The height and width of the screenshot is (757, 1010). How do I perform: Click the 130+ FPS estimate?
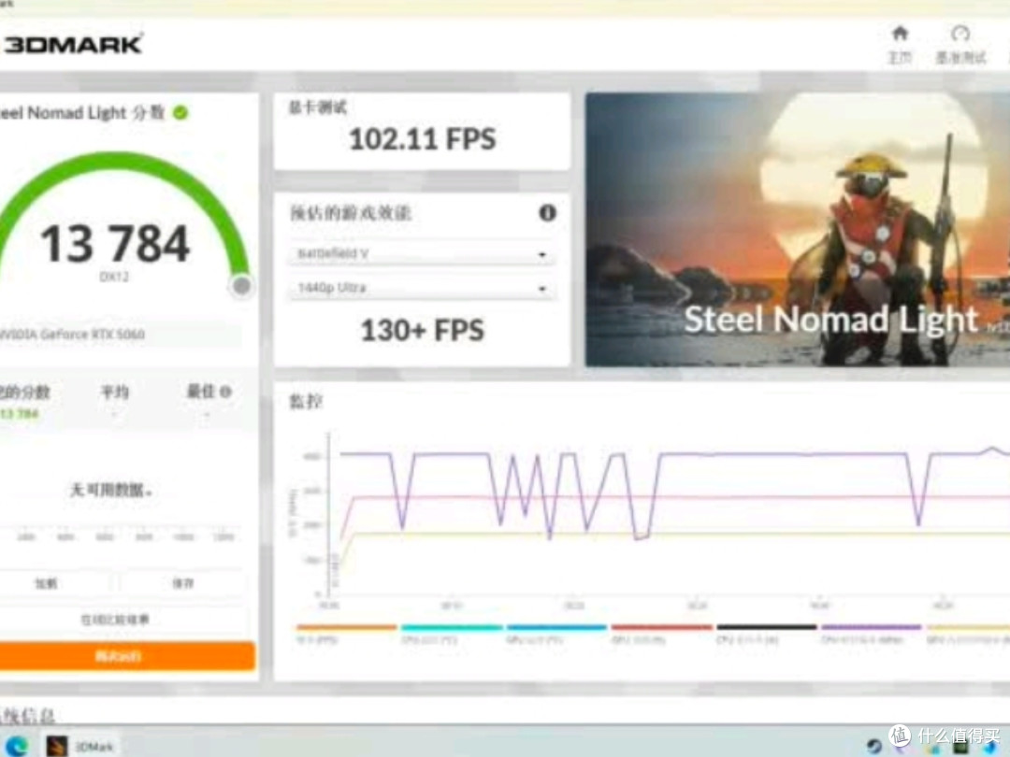coord(423,330)
